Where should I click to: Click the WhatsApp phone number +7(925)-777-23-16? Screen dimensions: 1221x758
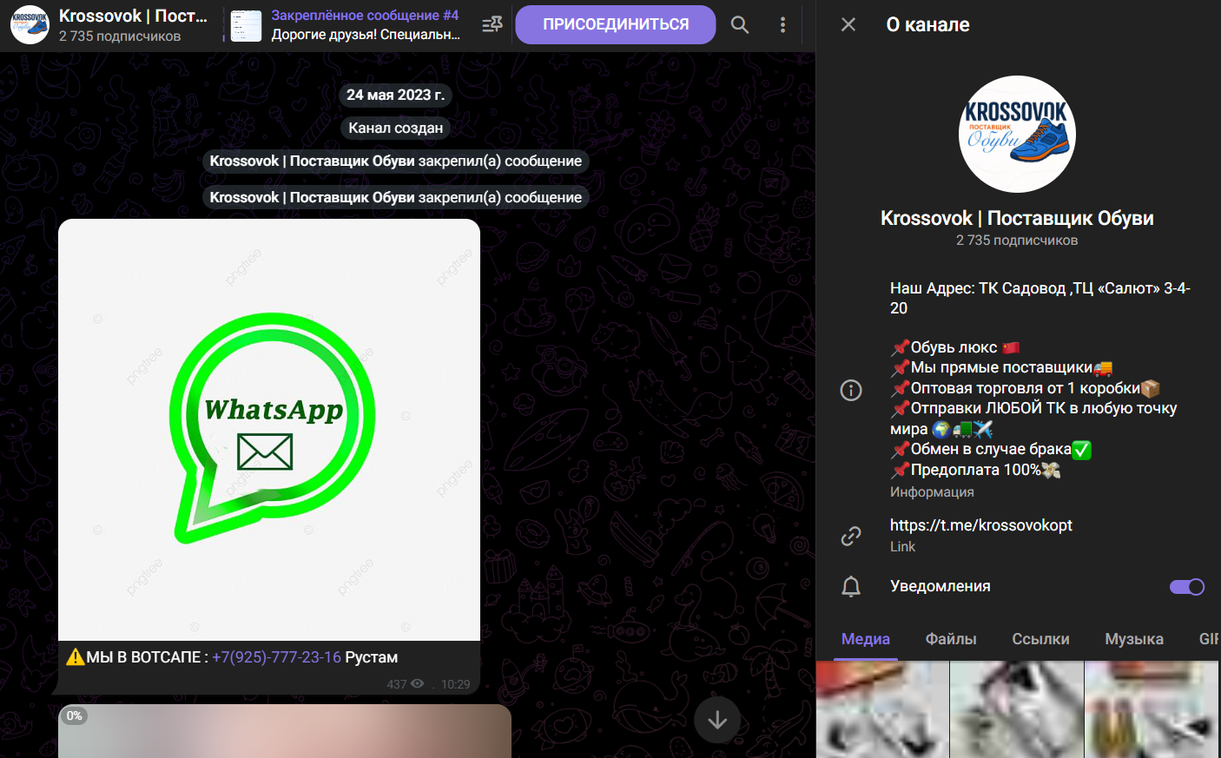pyautogui.click(x=276, y=657)
